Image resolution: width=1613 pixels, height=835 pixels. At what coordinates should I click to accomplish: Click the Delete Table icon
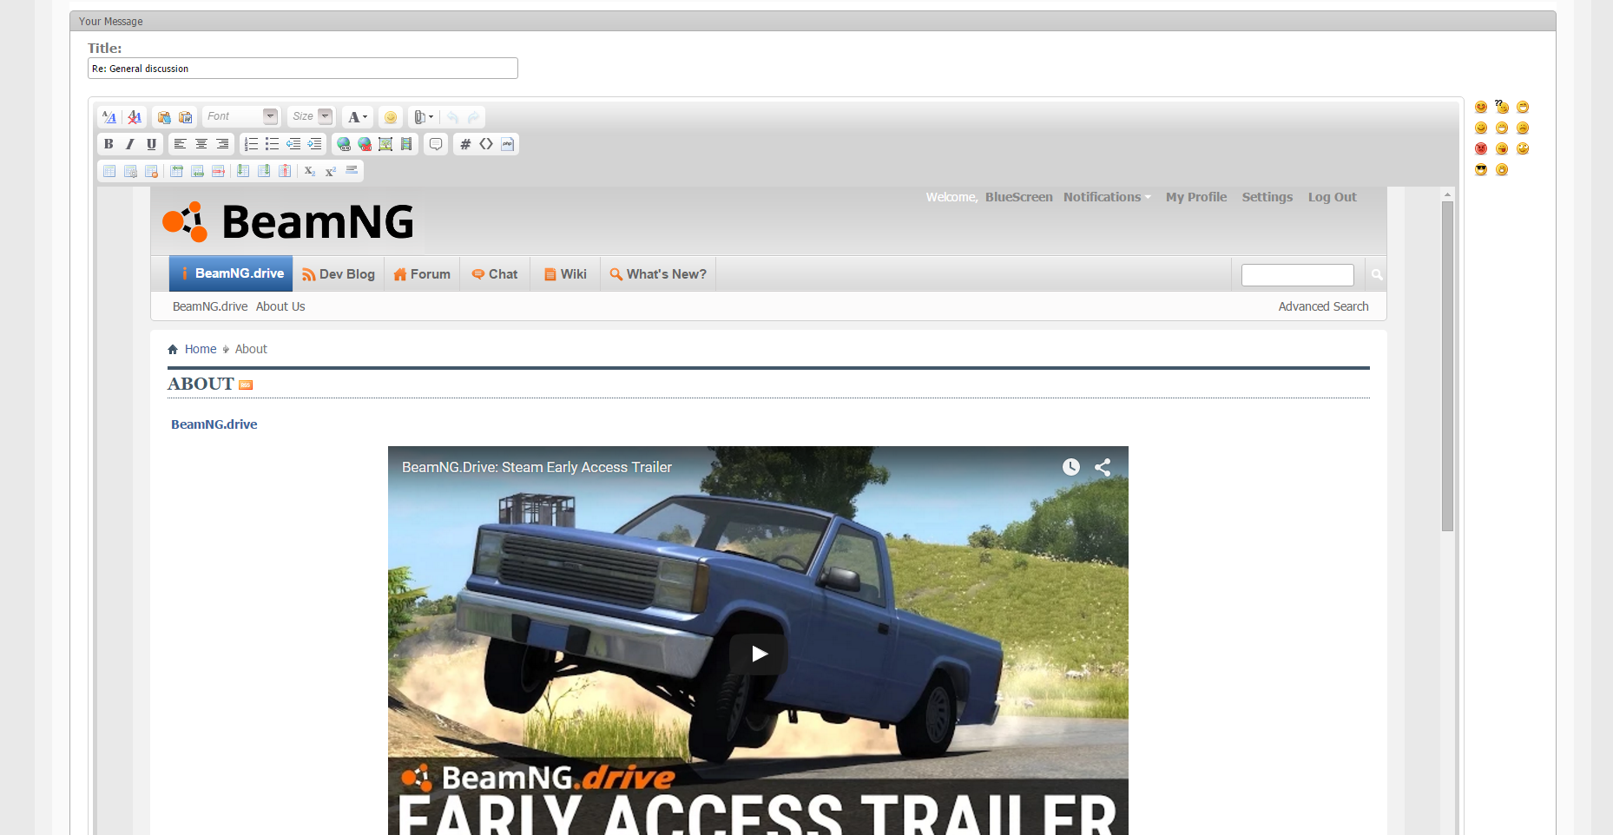coord(151,171)
